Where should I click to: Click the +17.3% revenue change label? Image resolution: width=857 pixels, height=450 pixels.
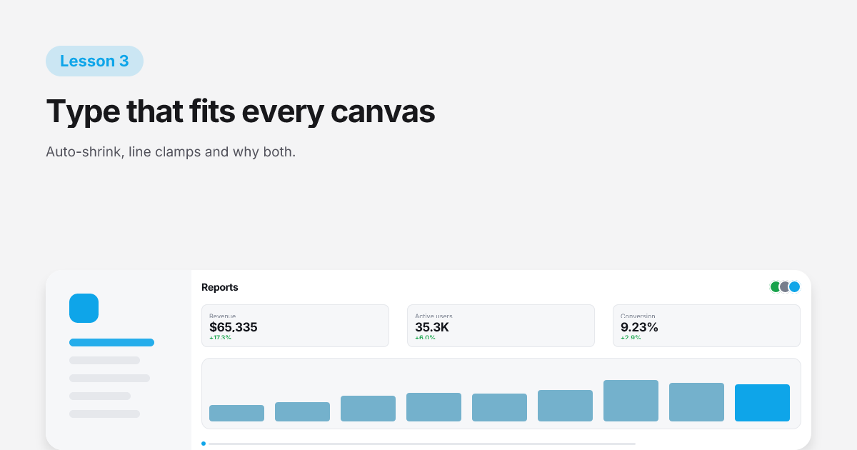click(221, 337)
